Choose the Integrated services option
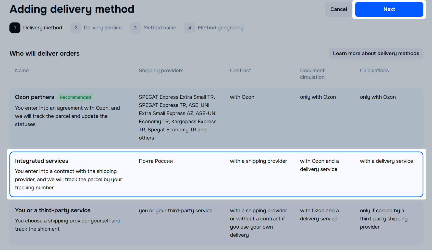The height and width of the screenshot is (250, 432). pos(42,161)
